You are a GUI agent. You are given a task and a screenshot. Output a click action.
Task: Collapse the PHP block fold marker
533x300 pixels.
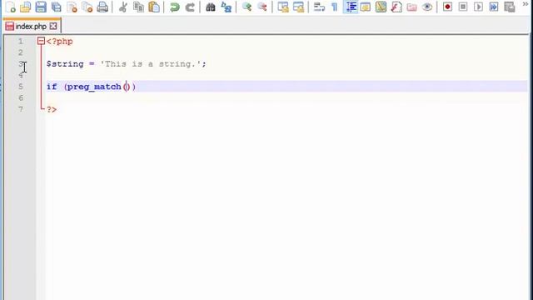coord(41,41)
